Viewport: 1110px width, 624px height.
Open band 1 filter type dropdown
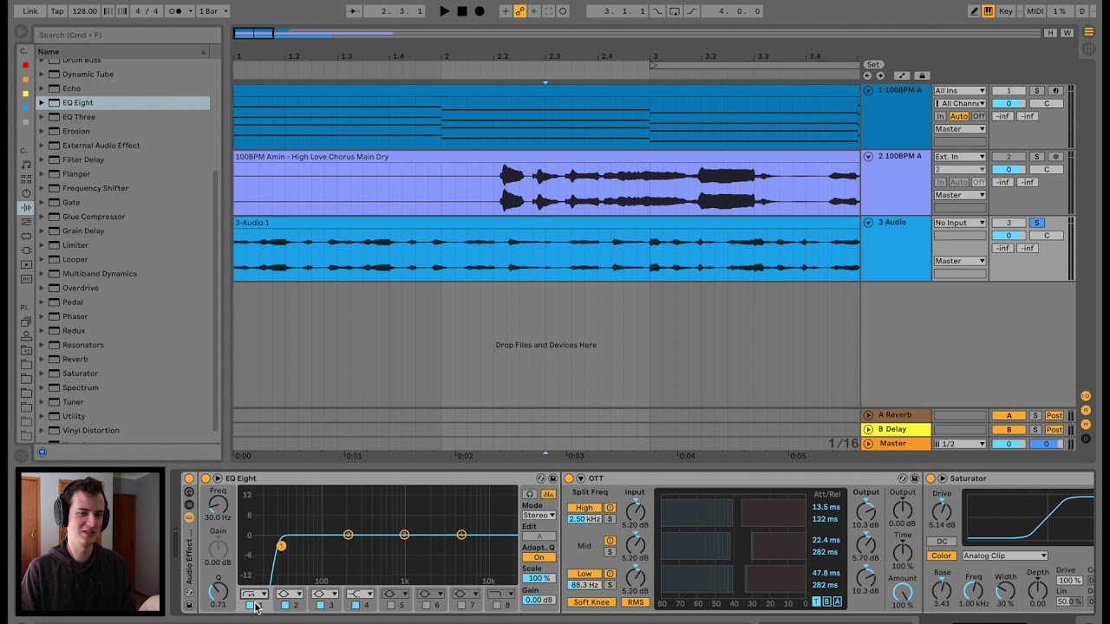(x=254, y=595)
